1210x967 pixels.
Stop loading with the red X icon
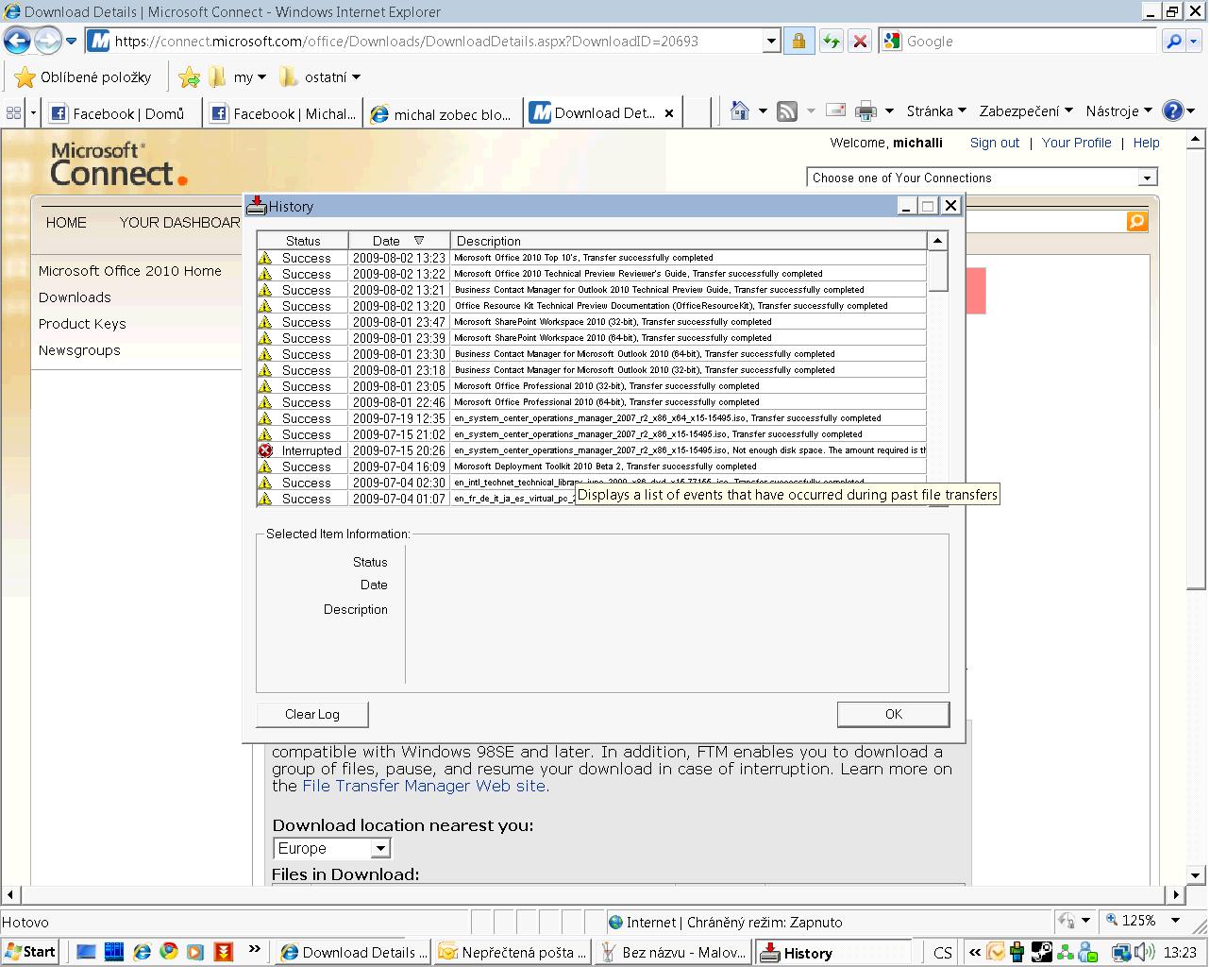tap(859, 41)
